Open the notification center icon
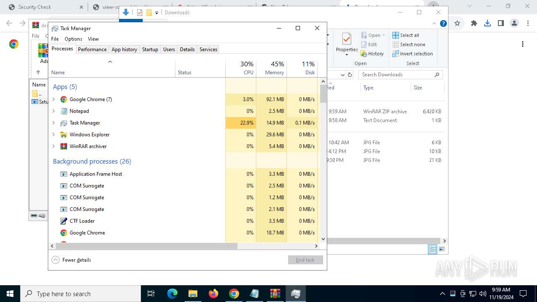The image size is (537, 302). tap(523, 294)
